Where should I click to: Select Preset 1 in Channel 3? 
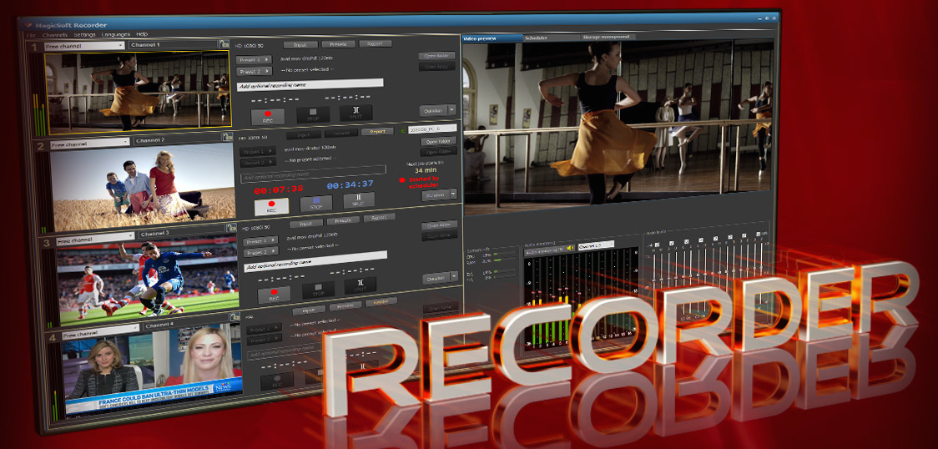260,241
